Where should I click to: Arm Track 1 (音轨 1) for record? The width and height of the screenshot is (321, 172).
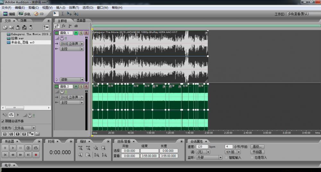tap(86, 33)
